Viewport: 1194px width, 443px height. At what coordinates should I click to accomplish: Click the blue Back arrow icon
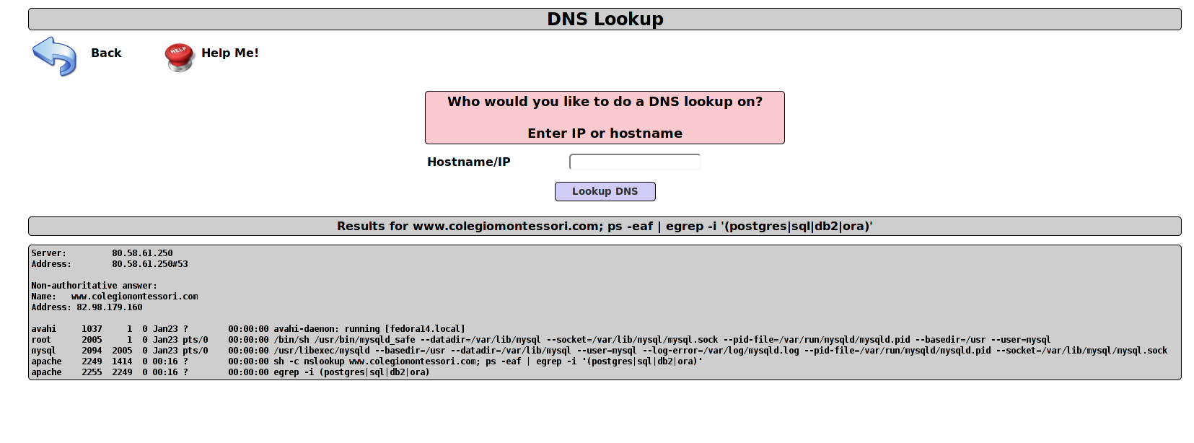click(x=54, y=56)
